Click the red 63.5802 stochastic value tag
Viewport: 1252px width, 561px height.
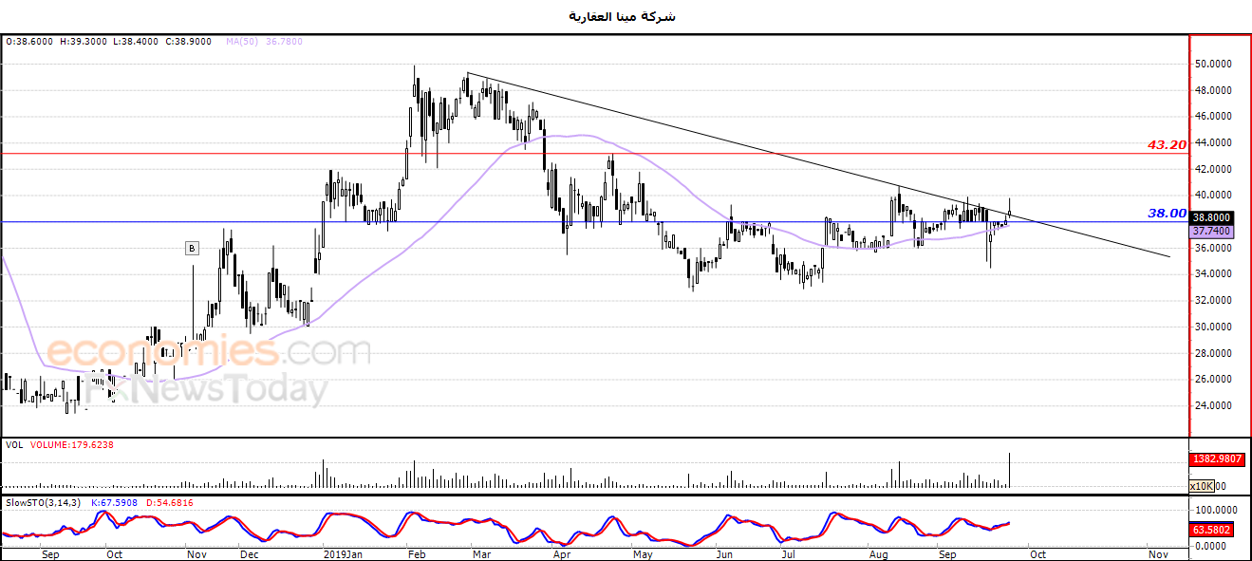coord(1210,531)
